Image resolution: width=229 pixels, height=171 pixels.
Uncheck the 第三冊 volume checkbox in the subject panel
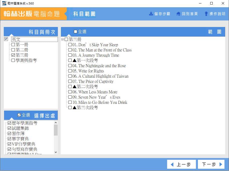click(13, 55)
